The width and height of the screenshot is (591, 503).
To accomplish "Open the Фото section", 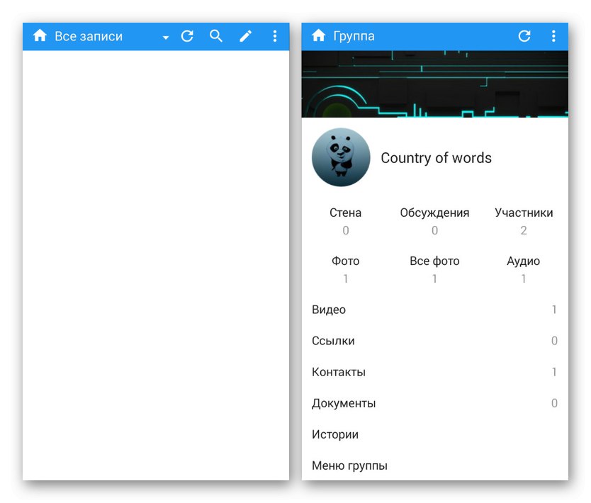I will click(345, 269).
